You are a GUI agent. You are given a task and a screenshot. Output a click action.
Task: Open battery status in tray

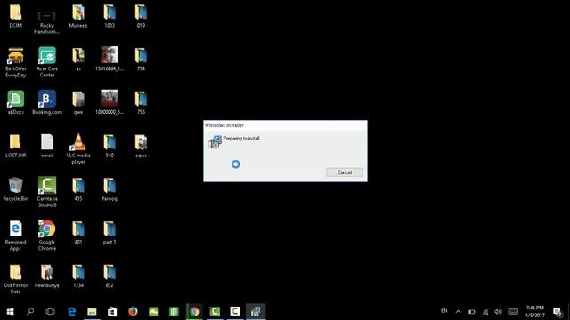(x=472, y=312)
